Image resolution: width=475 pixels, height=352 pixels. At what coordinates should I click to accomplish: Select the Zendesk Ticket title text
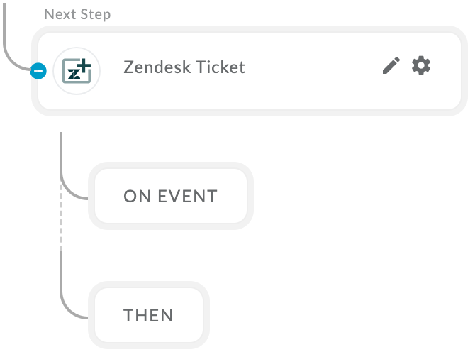coord(184,67)
